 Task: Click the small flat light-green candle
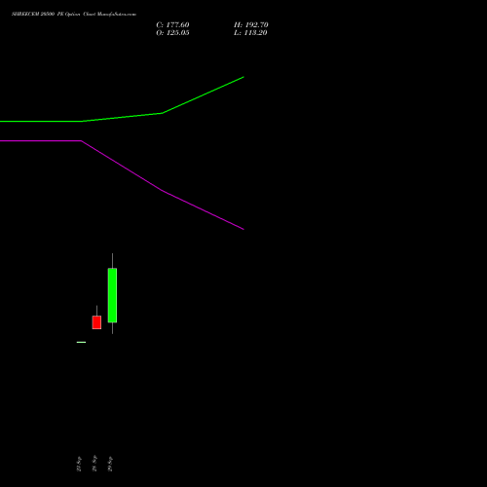(81, 342)
